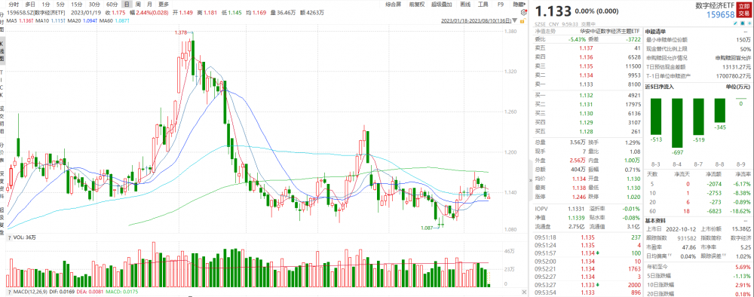Open 综合屏 combined screen
754x297 pixels.
tap(394, 4)
